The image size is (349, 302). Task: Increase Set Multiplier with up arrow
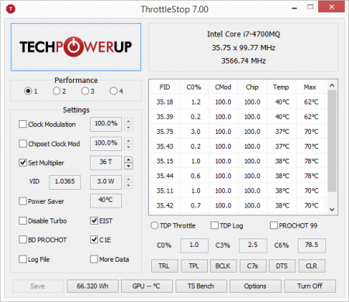click(x=129, y=160)
